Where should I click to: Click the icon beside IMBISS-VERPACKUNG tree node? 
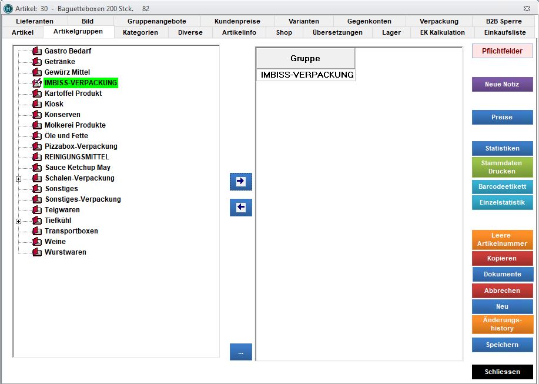pos(37,83)
